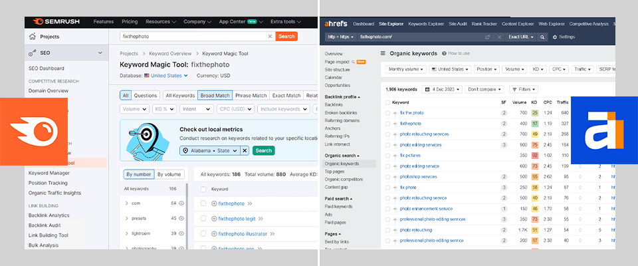Open the Include keywords dropdown

(284, 109)
